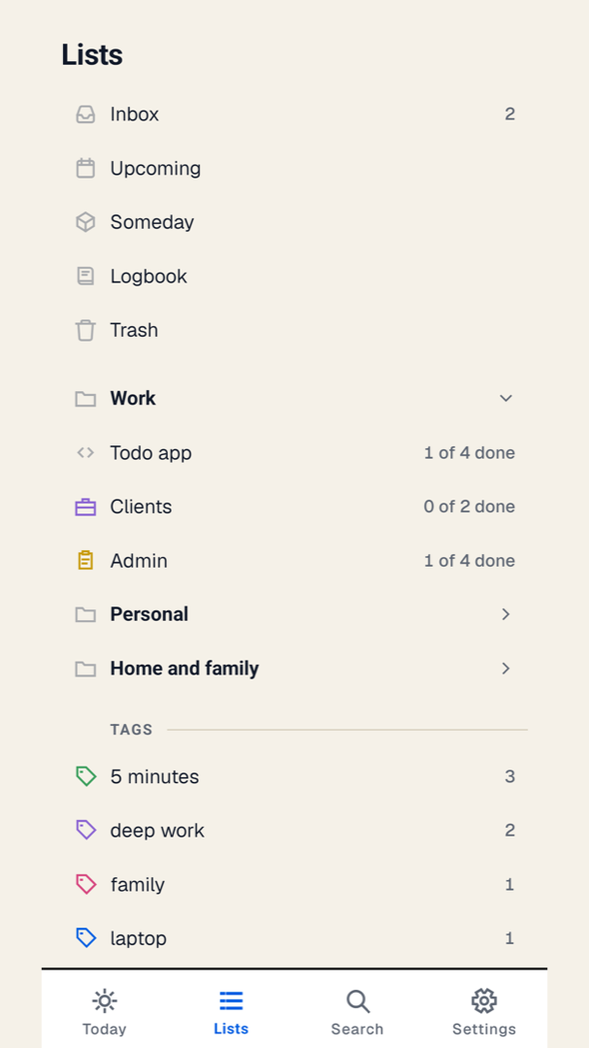The height and width of the screenshot is (1048, 589).
Task: Go to the Settings tab
Action: (484, 1012)
